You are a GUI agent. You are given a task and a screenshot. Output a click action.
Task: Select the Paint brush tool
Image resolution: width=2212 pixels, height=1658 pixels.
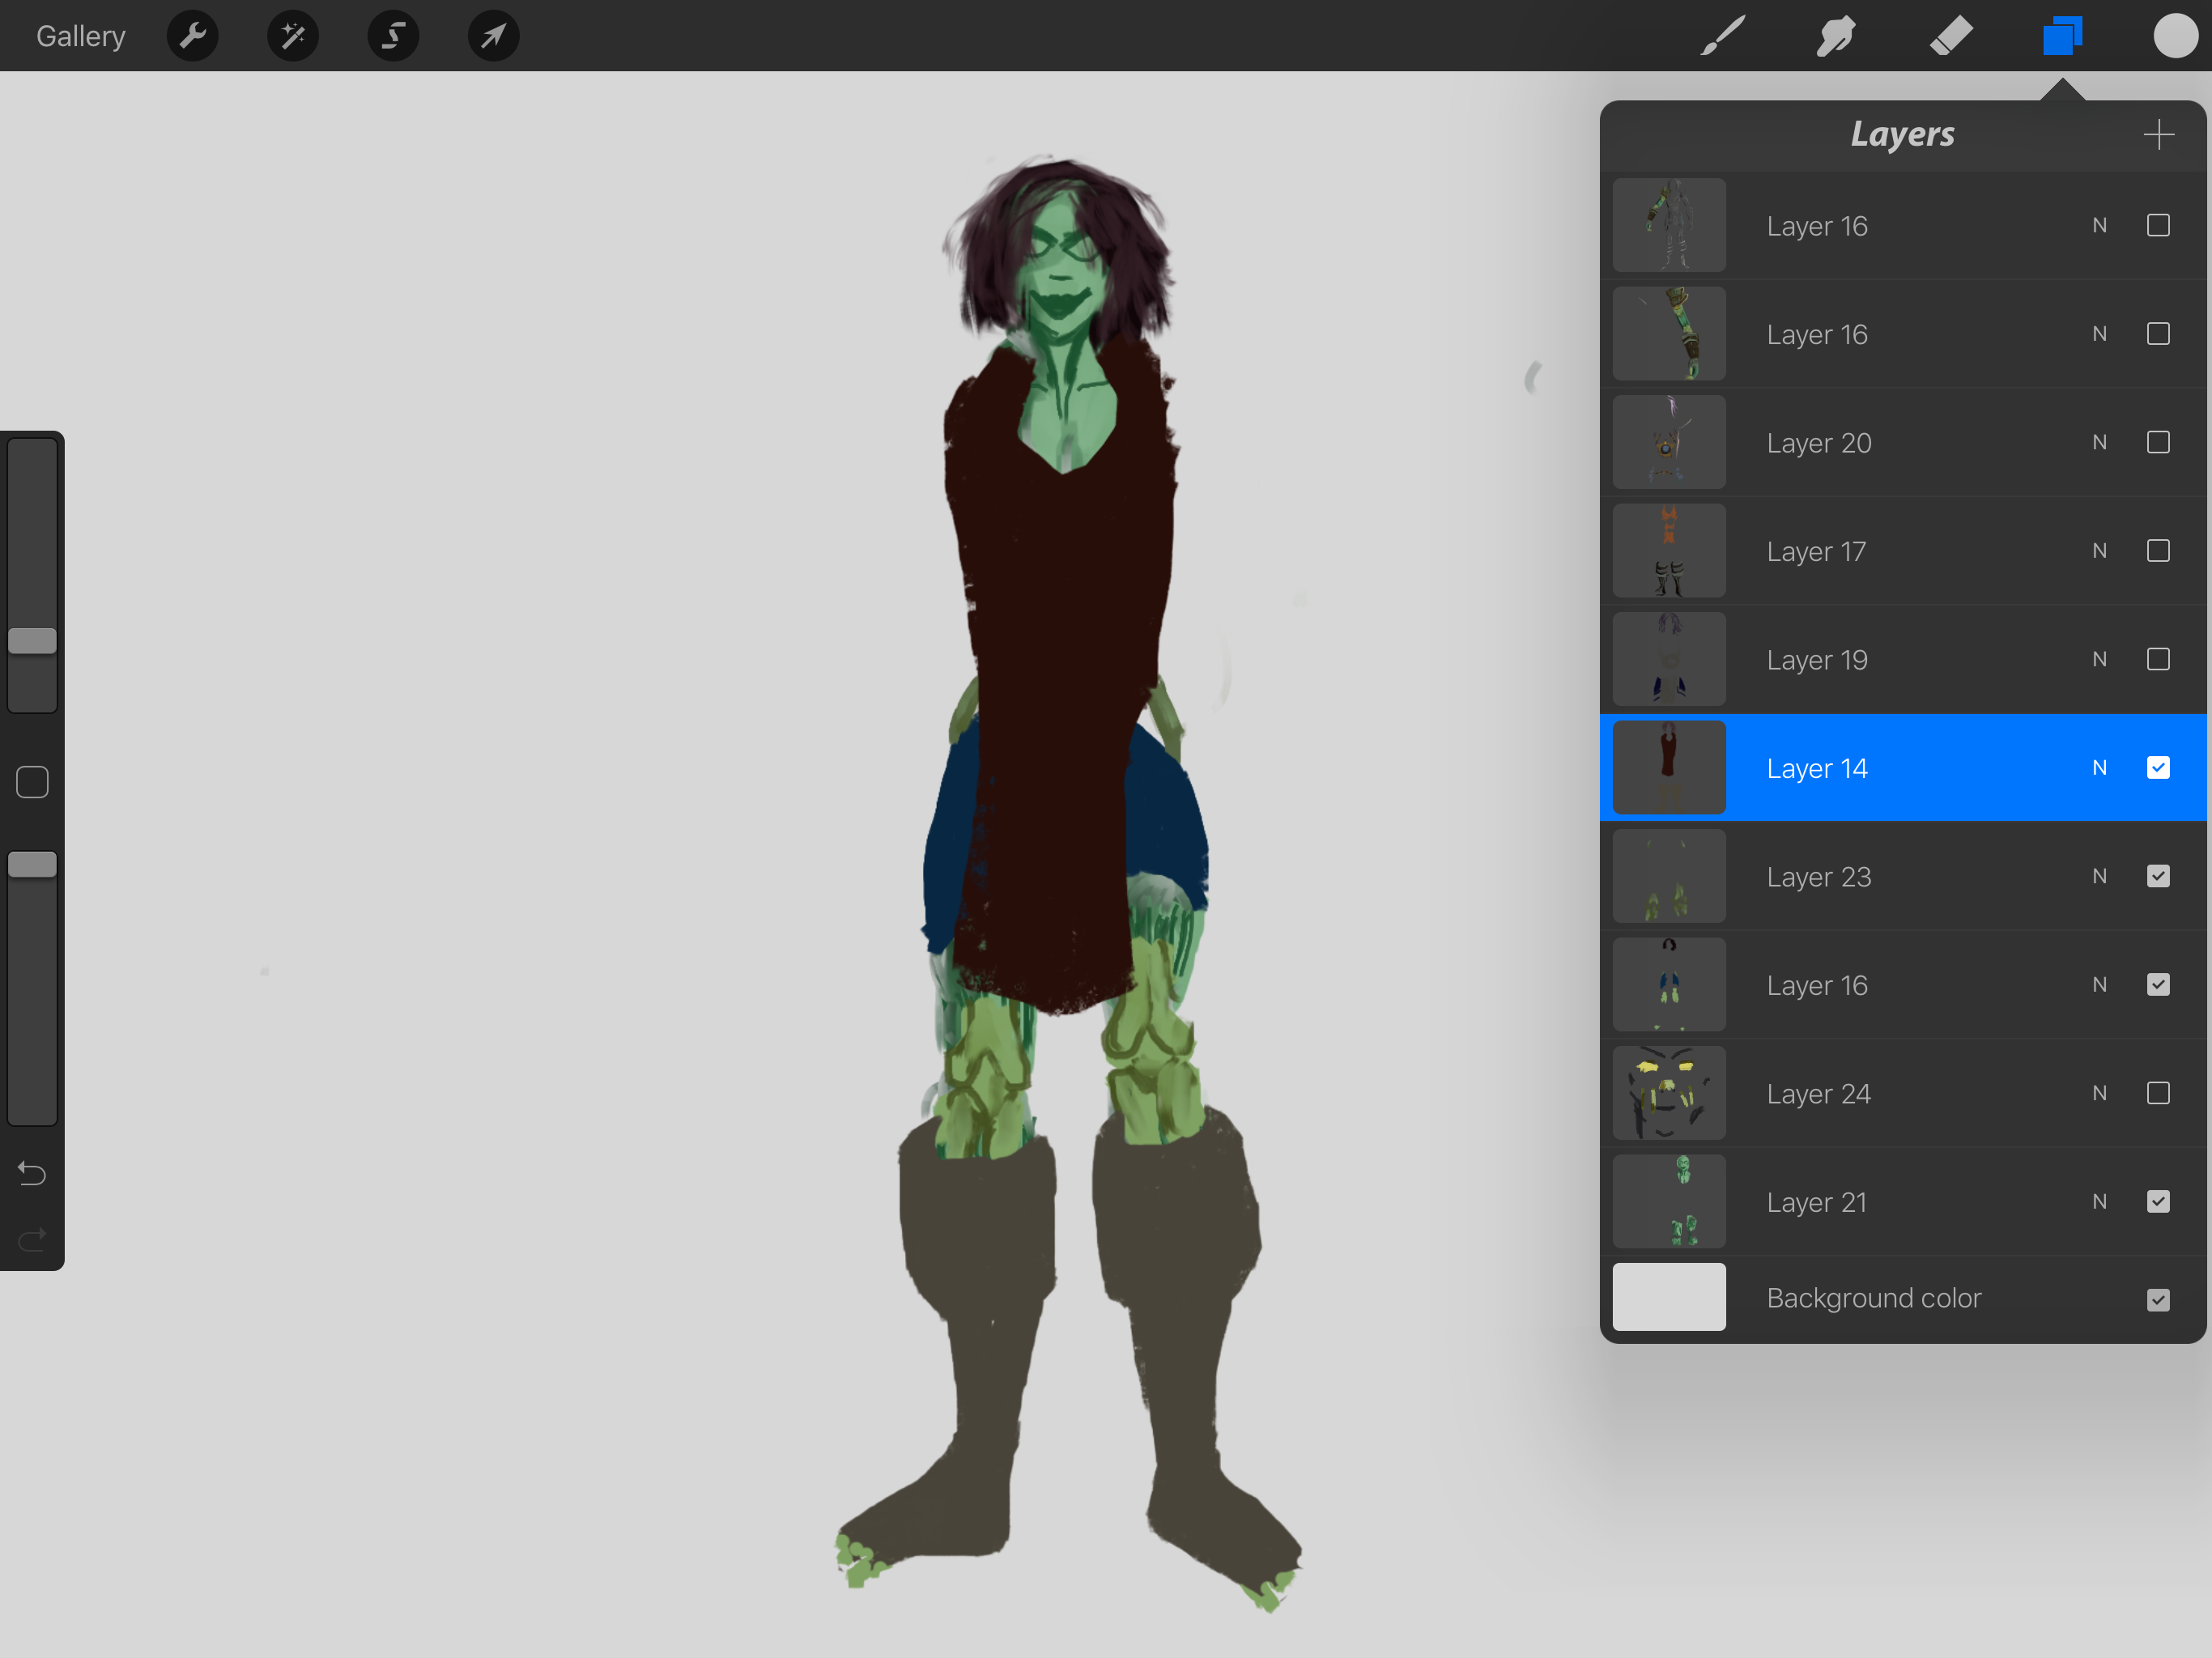[1723, 36]
